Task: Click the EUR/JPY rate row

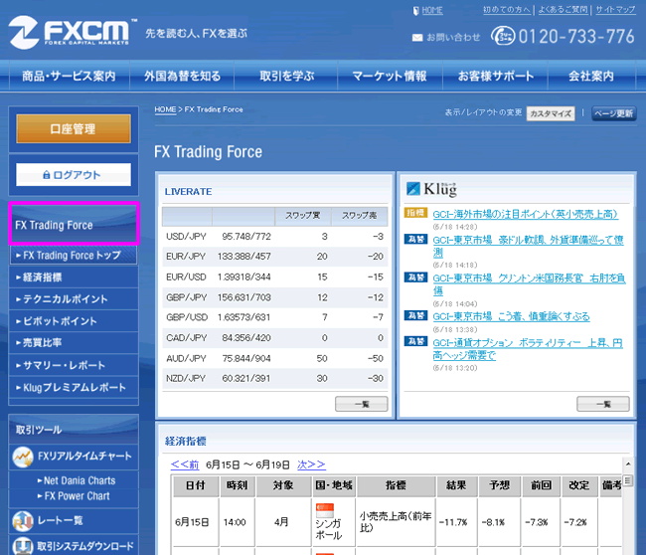Action: click(274, 257)
